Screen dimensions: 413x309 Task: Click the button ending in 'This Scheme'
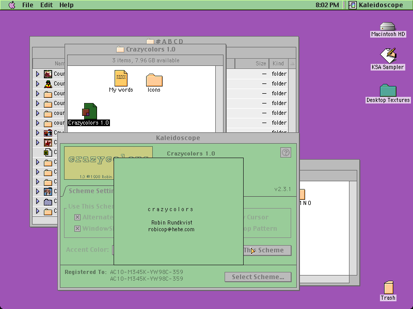[267, 250]
